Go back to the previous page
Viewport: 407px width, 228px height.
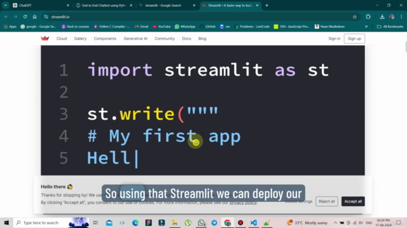[x=6, y=17]
